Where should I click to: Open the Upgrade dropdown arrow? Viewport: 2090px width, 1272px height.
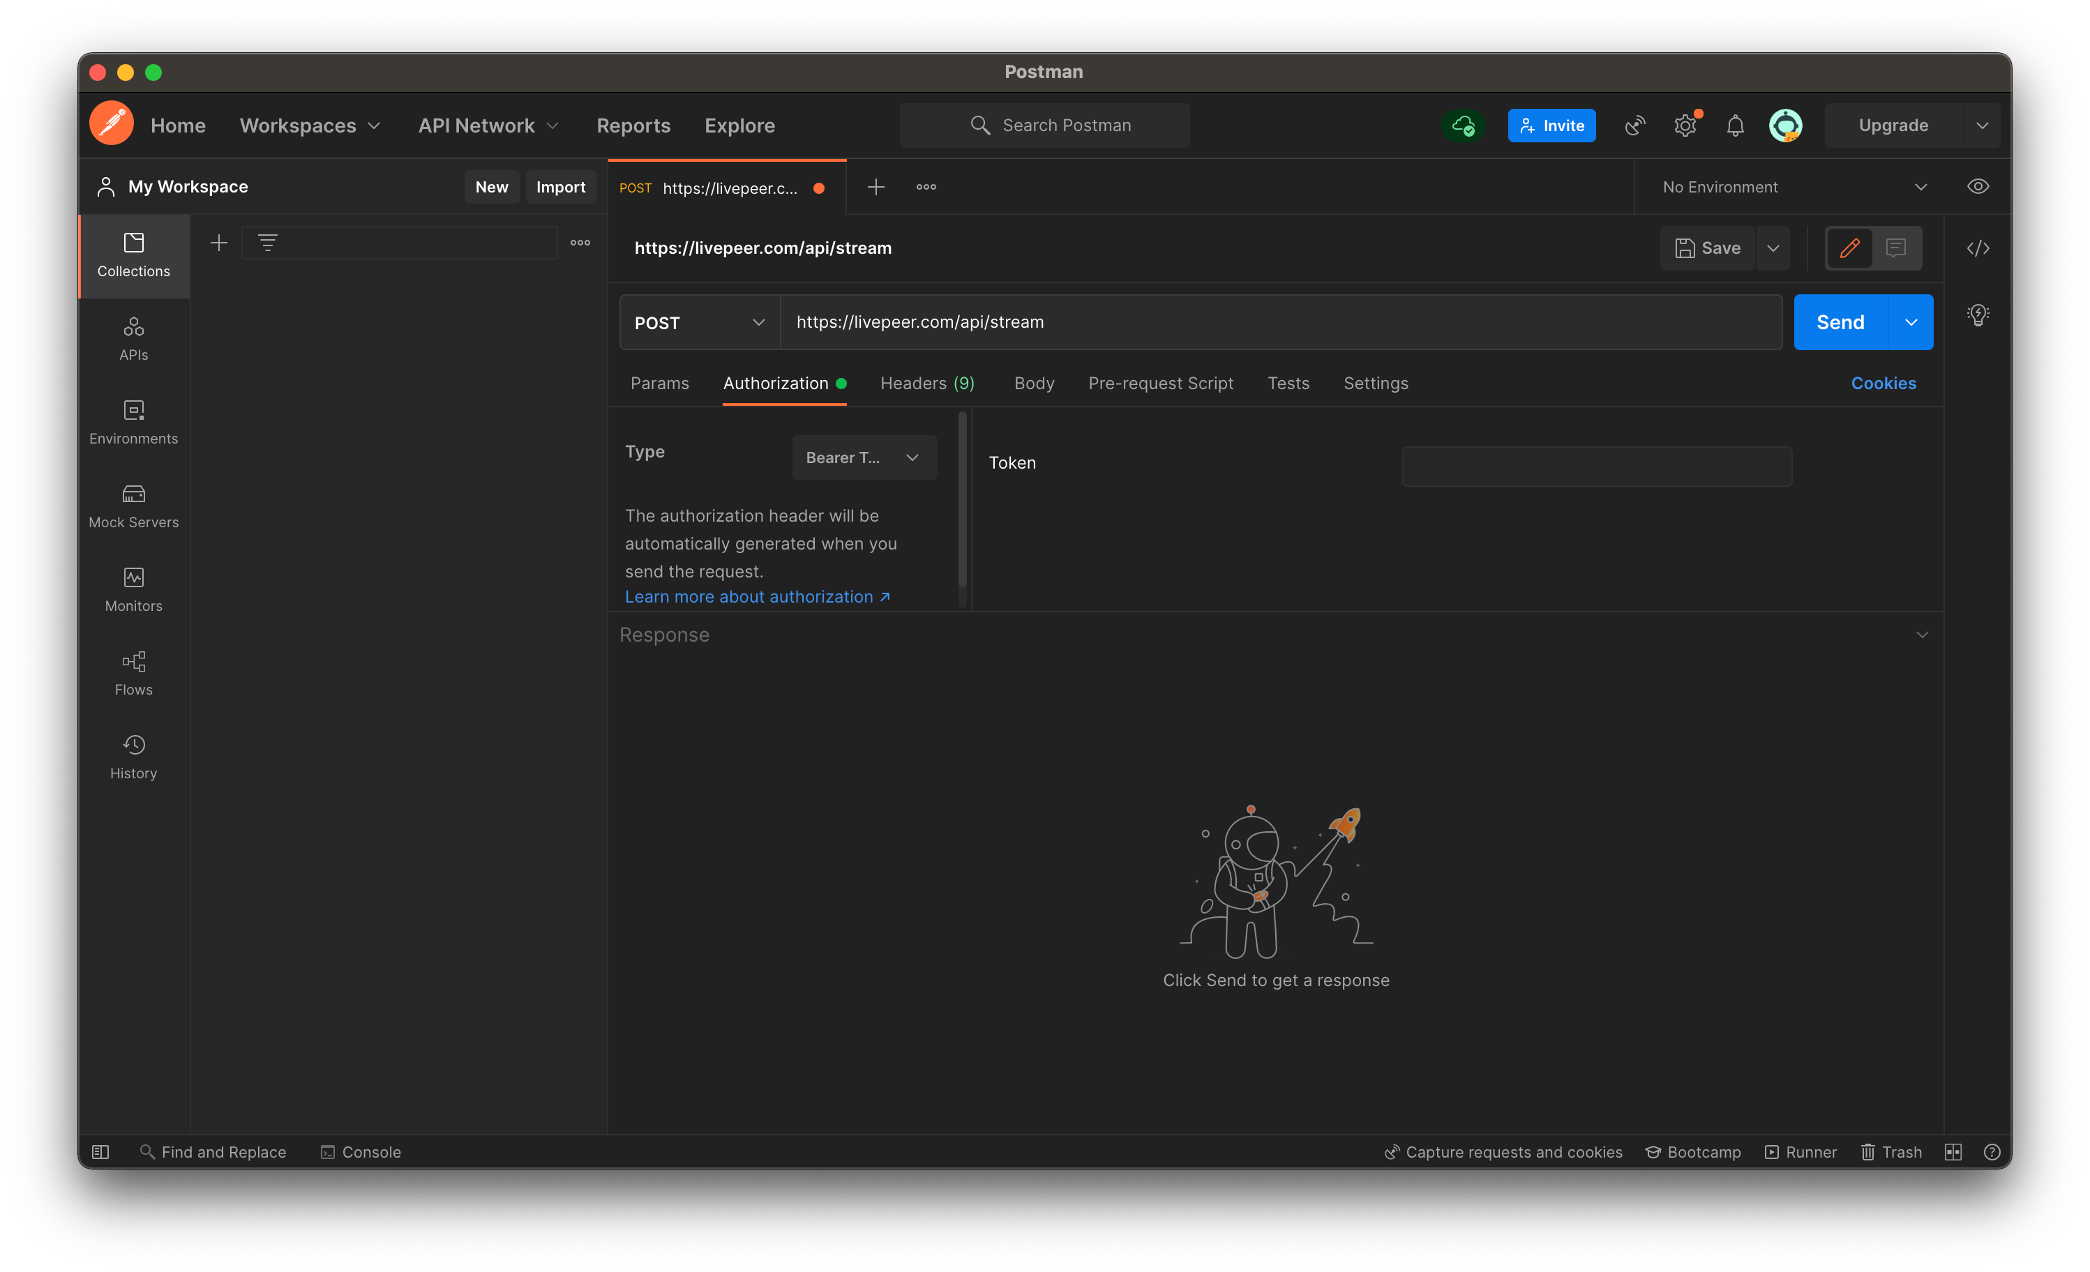[x=1981, y=126]
